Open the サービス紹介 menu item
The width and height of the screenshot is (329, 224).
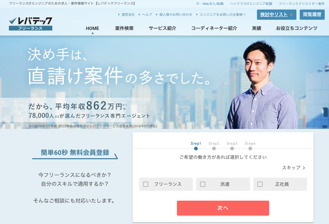[163, 28]
